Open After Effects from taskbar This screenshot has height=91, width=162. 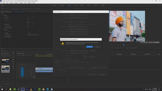pyautogui.click(x=27, y=89)
